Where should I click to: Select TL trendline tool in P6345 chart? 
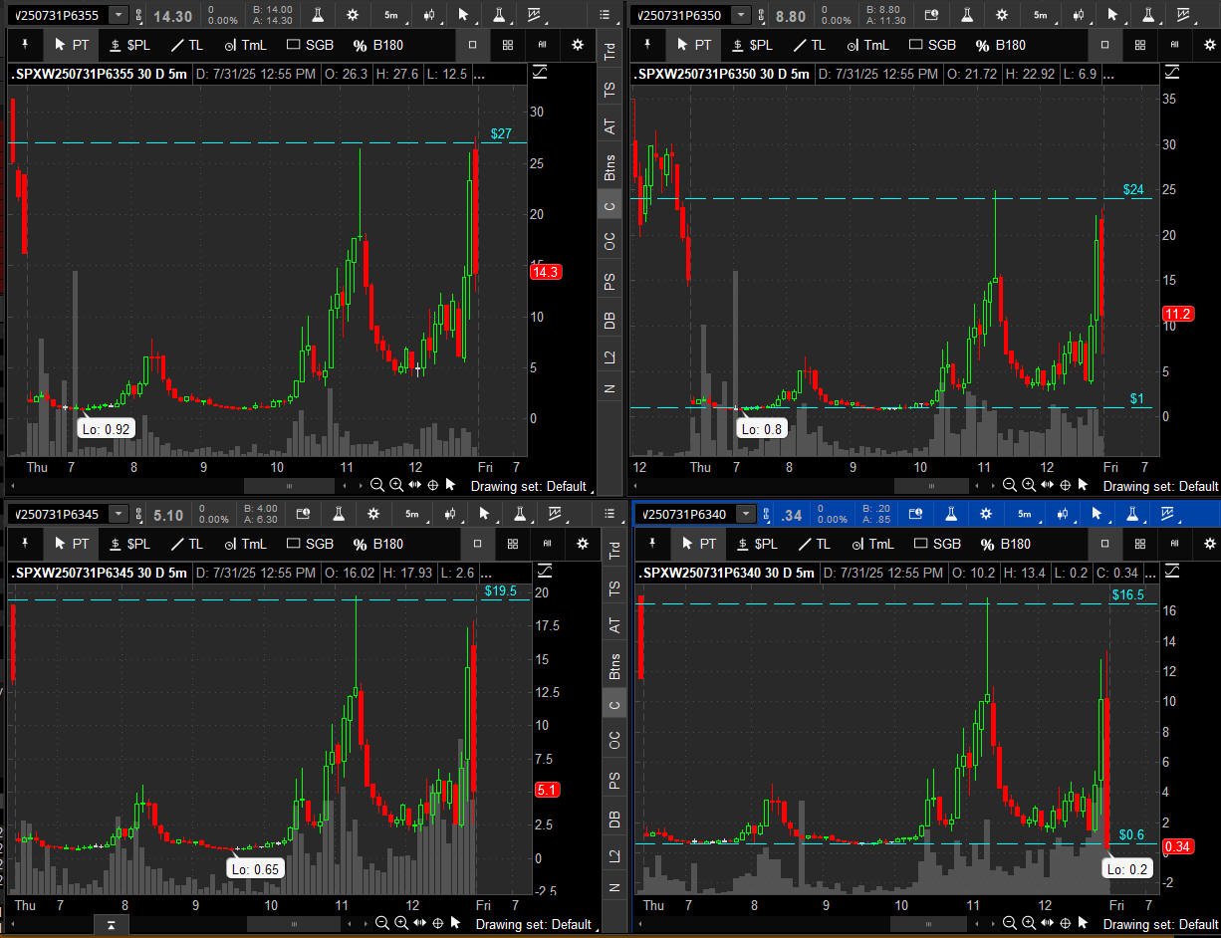click(185, 544)
